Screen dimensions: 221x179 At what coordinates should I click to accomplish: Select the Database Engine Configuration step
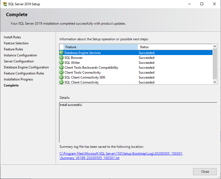[26, 67]
